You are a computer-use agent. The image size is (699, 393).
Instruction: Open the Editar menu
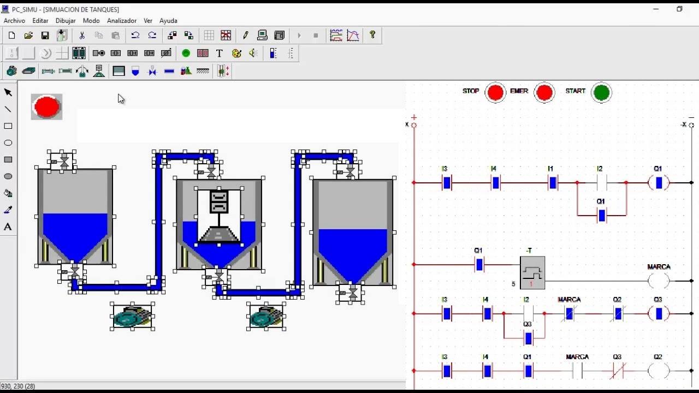tap(40, 21)
